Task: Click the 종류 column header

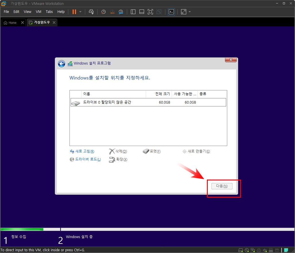Action: (x=212, y=94)
